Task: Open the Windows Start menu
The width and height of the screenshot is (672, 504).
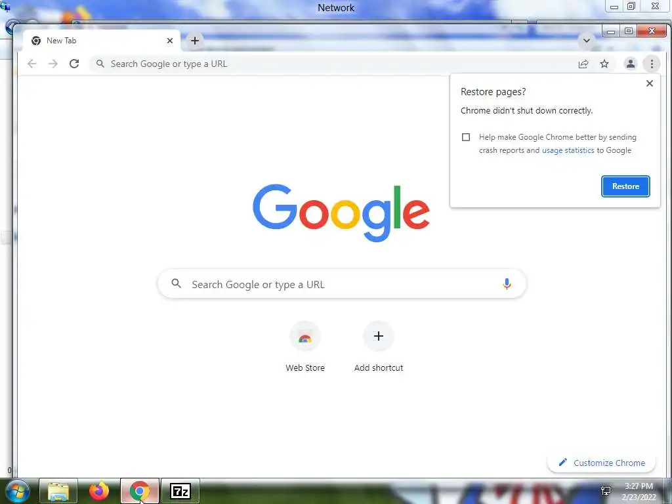Action: click(x=16, y=492)
